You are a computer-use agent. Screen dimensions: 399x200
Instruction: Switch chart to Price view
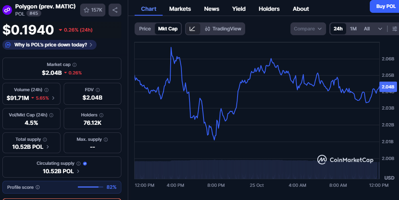pyautogui.click(x=145, y=29)
